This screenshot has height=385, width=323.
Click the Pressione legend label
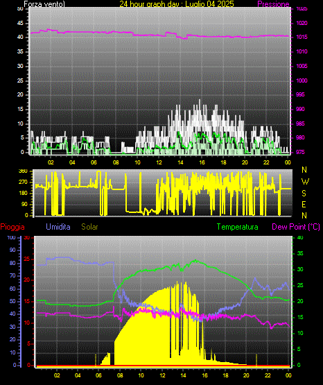pyautogui.click(x=274, y=4)
